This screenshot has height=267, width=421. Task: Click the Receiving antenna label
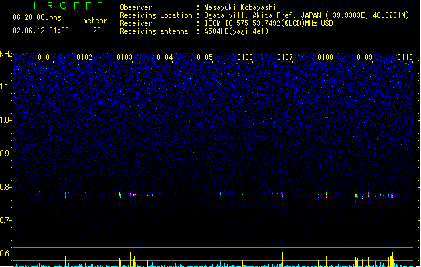[154, 31]
